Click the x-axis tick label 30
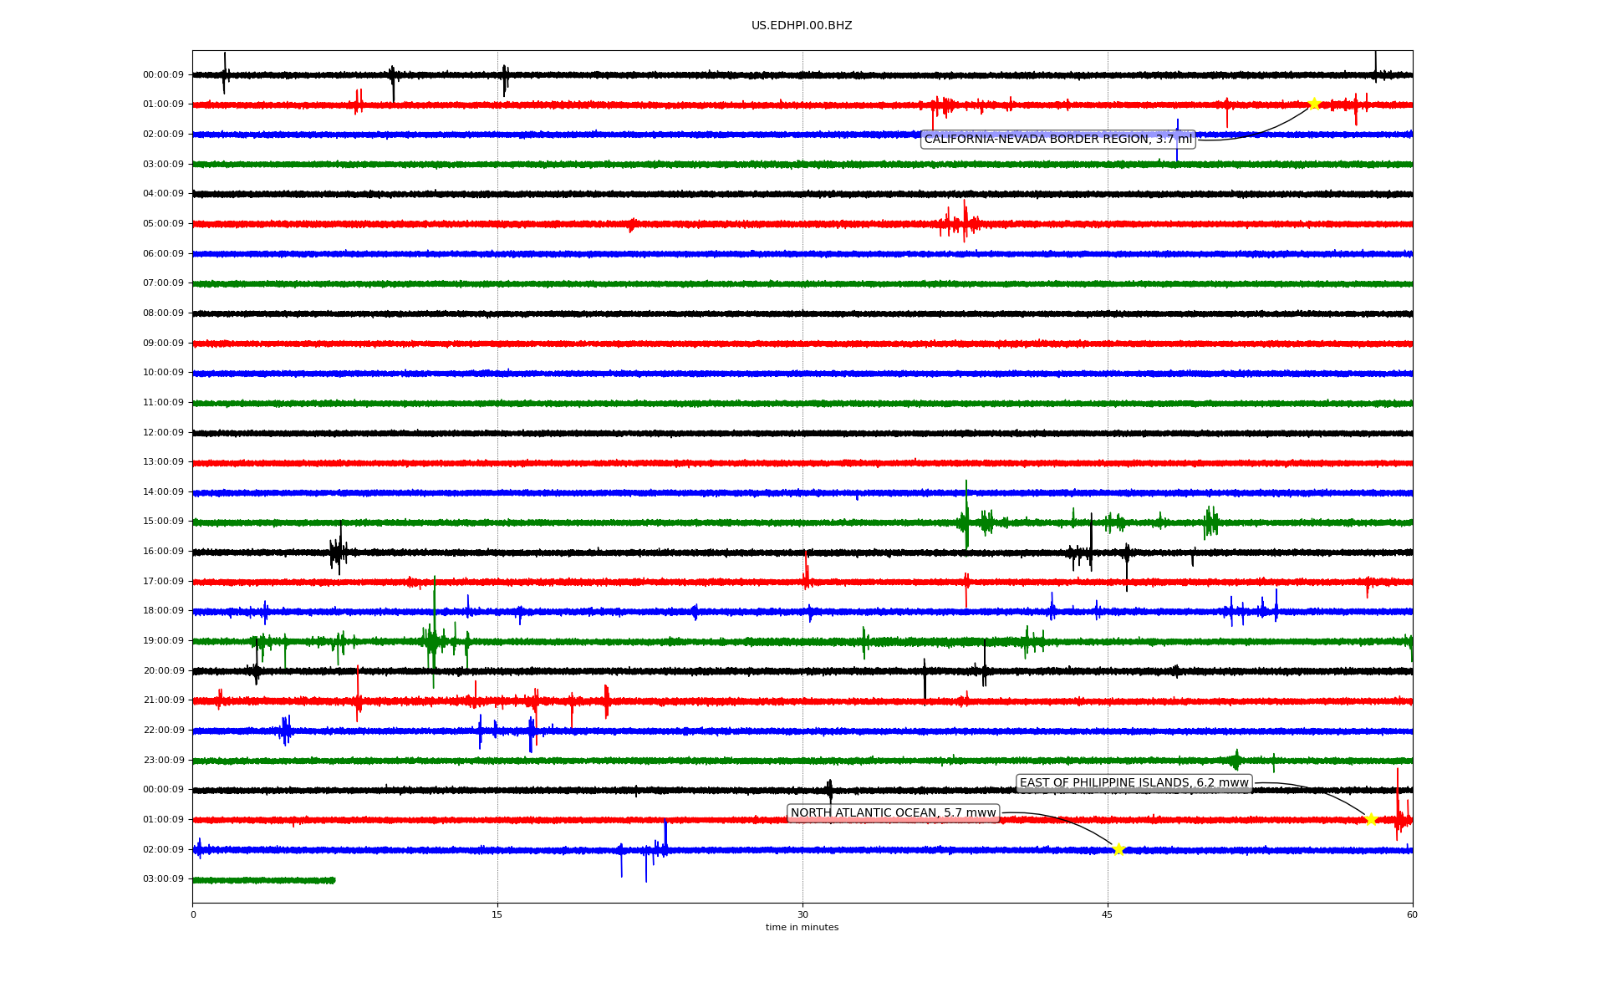Image resolution: width=1605 pixels, height=1003 pixels. (x=802, y=914)
